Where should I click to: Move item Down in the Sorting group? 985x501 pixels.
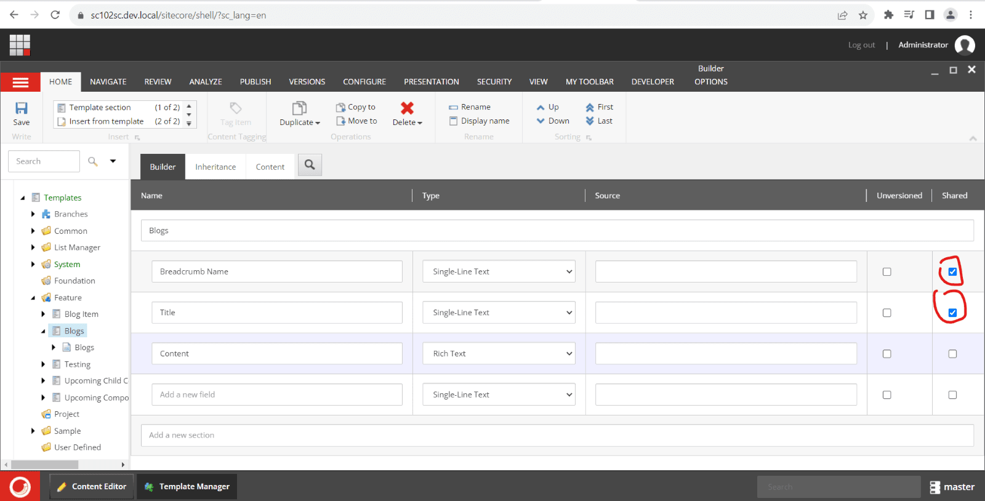tap(553, 121)
